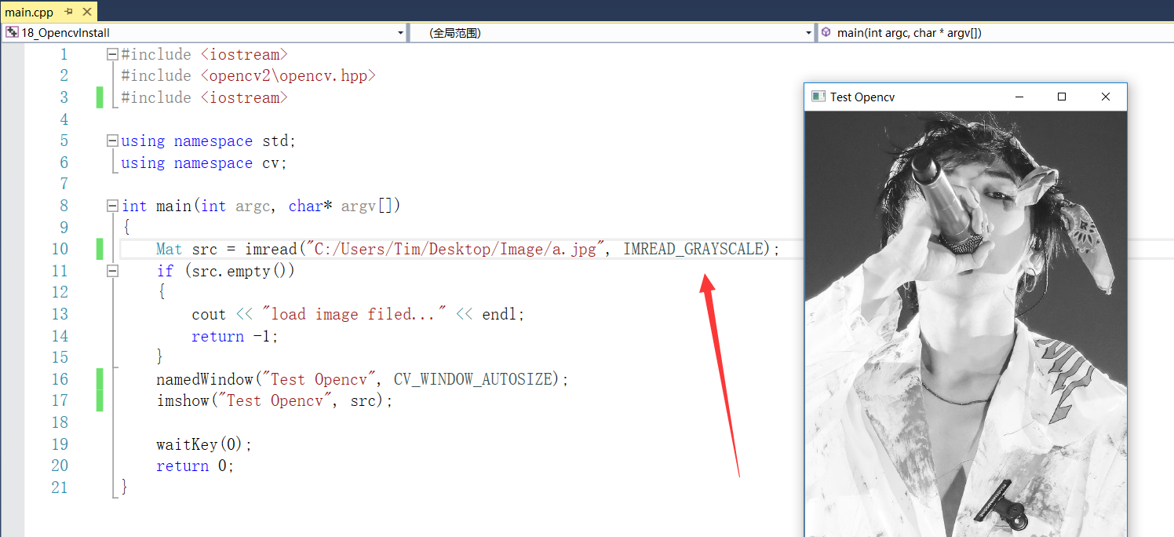1174x537 pixels.
Task: Collapse the main function at line 8
Action: [112, 206]
